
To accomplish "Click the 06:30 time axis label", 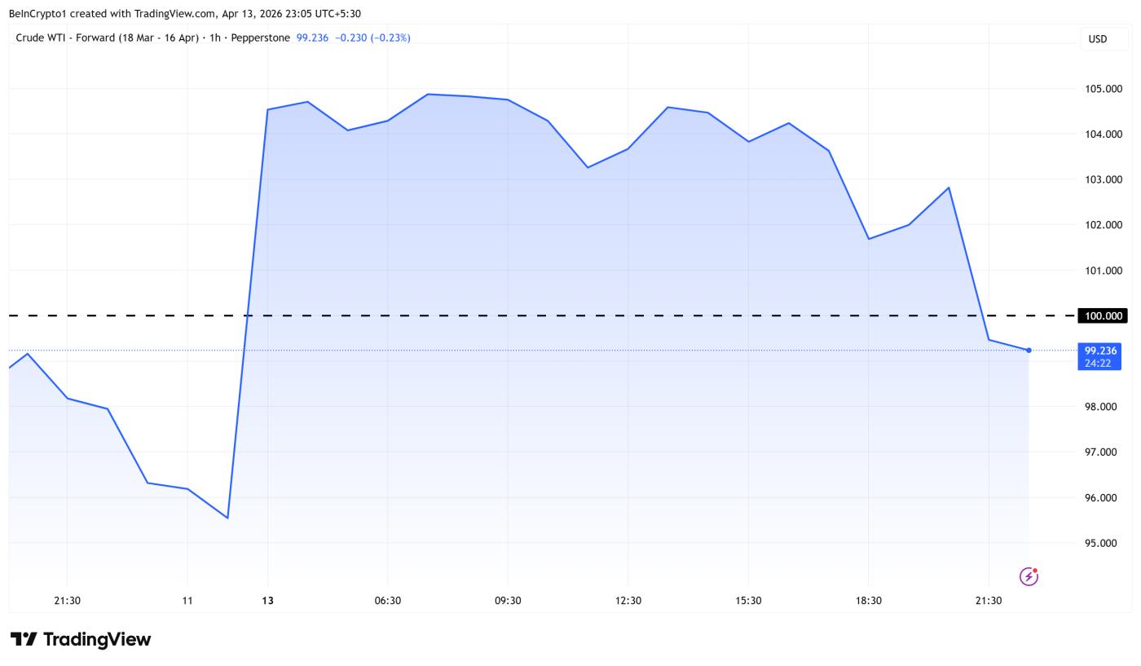I will [x=387, y=601].
